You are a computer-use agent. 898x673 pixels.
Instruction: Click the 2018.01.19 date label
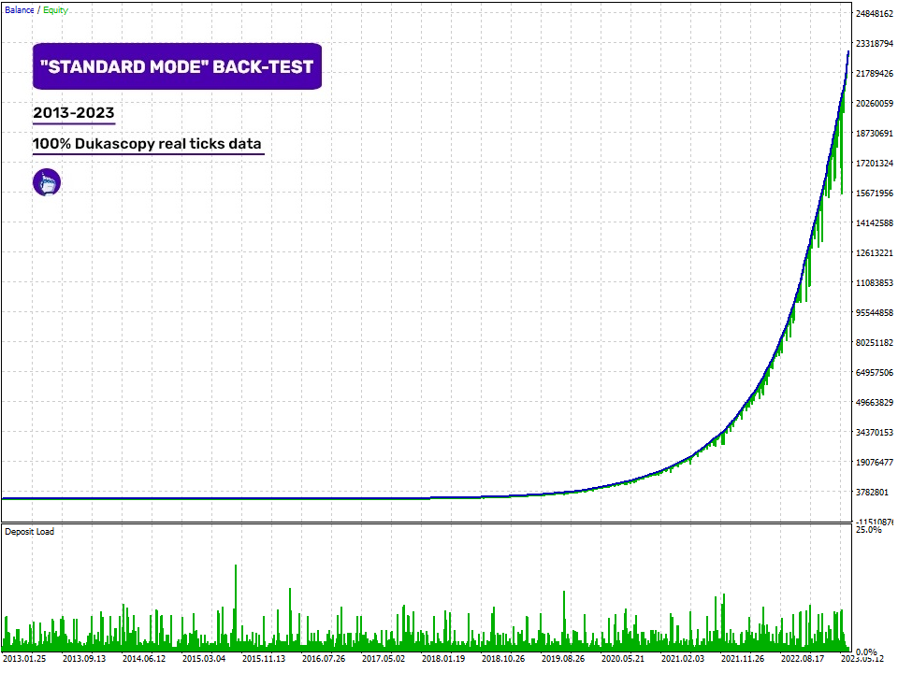tap(443, 658)
